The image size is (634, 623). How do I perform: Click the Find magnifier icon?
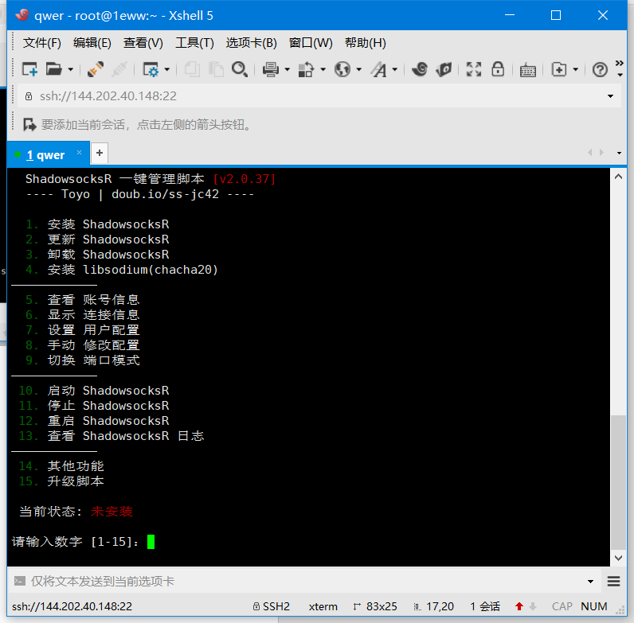[240, 69]
